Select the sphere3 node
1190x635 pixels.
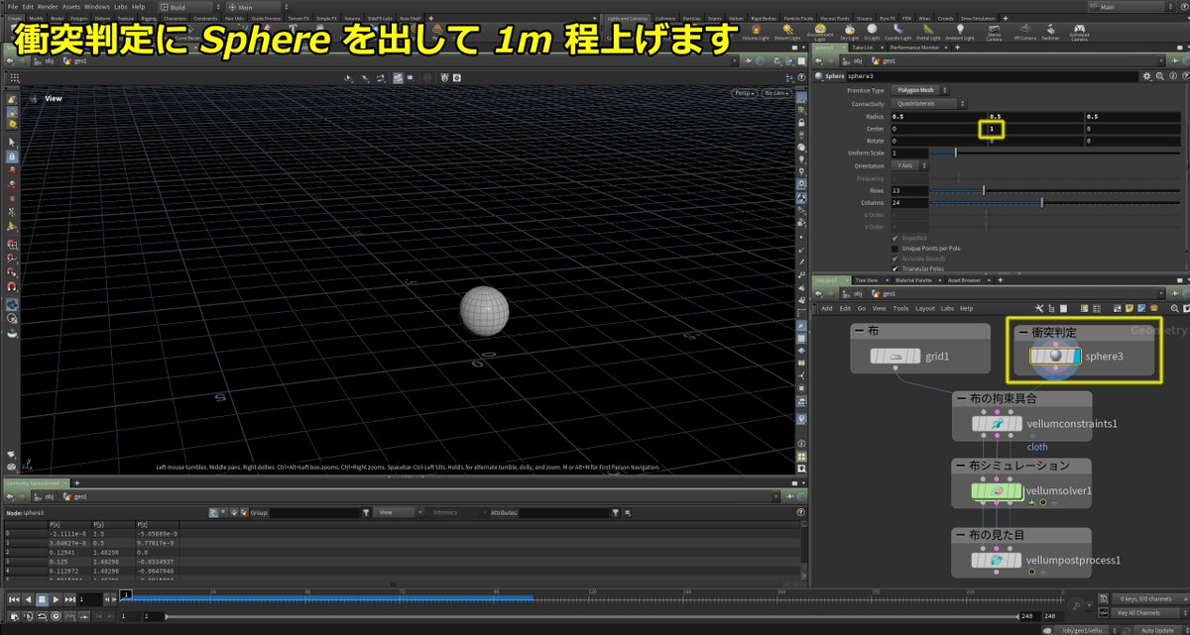(x=1055, y=356)
